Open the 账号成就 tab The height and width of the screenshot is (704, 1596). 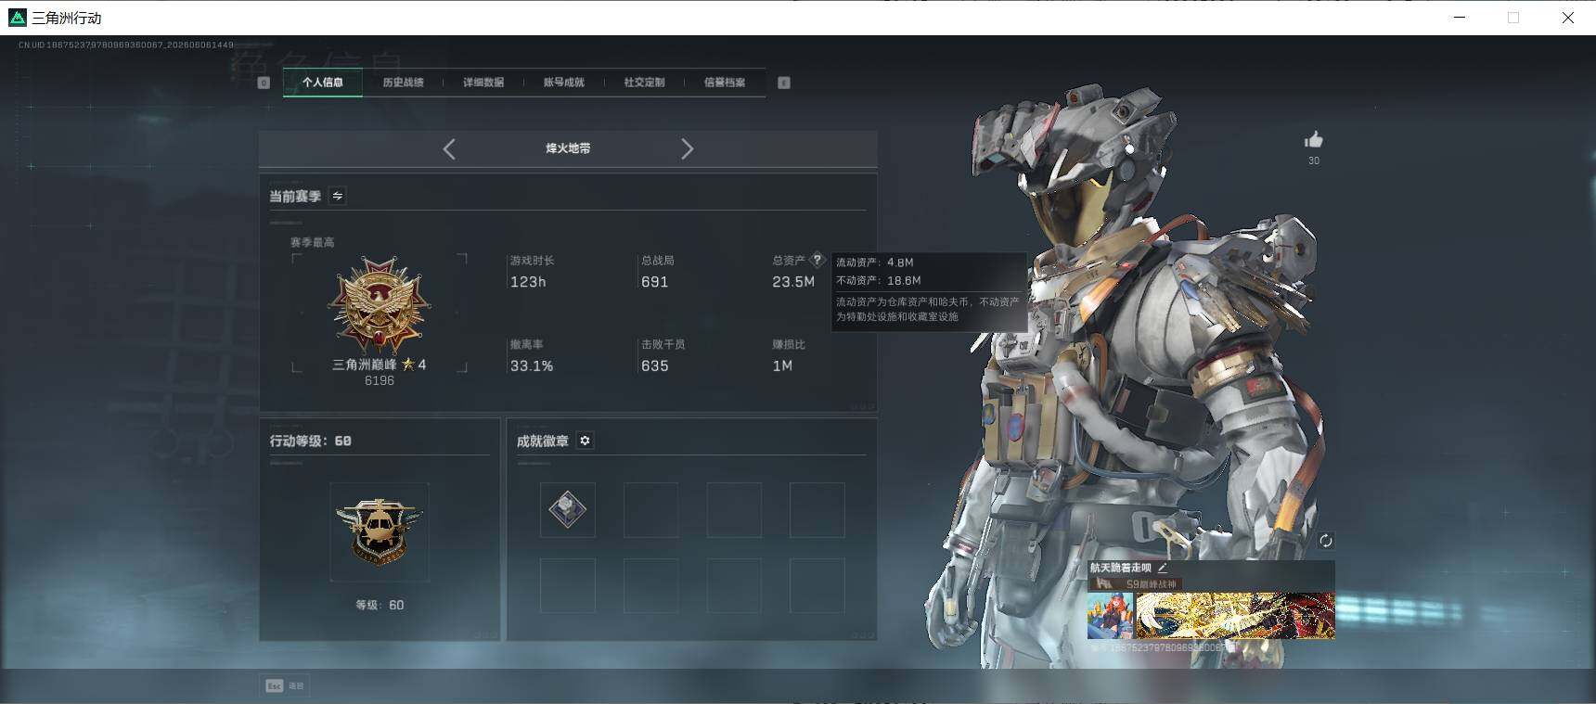(564, 83)
